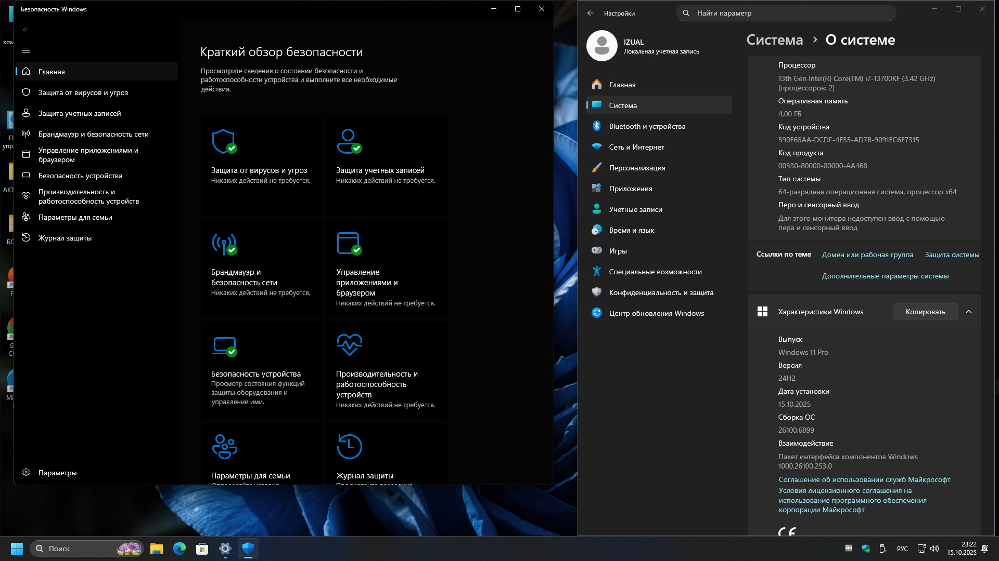Open Центр обновления Windows in Settings

point(656,313)
